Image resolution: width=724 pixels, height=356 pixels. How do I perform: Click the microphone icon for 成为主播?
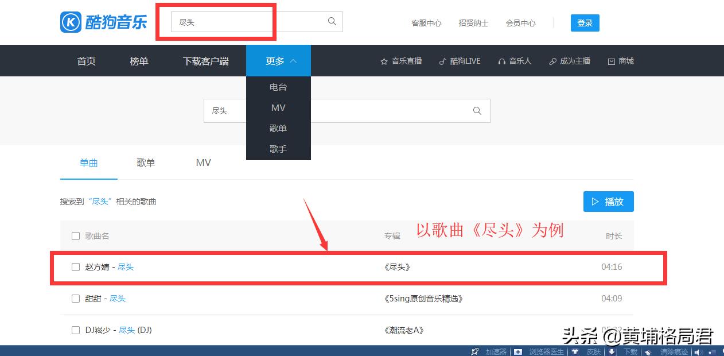pos(552,61)
